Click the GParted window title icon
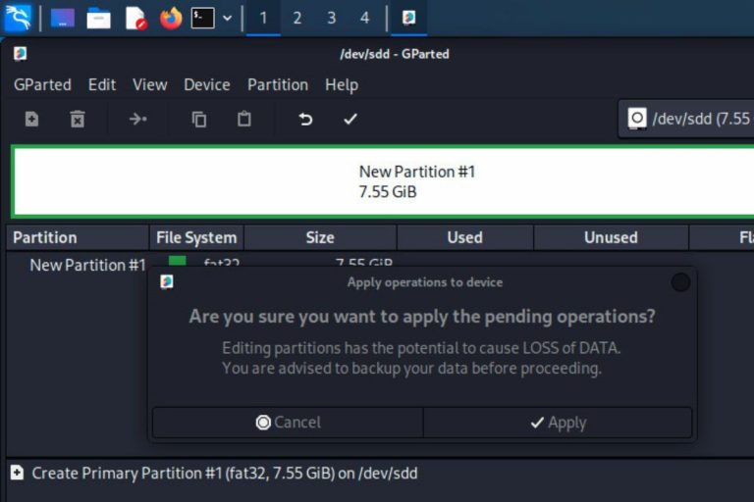This screenshot has height=502, width=754. click(x=21, y=54)
